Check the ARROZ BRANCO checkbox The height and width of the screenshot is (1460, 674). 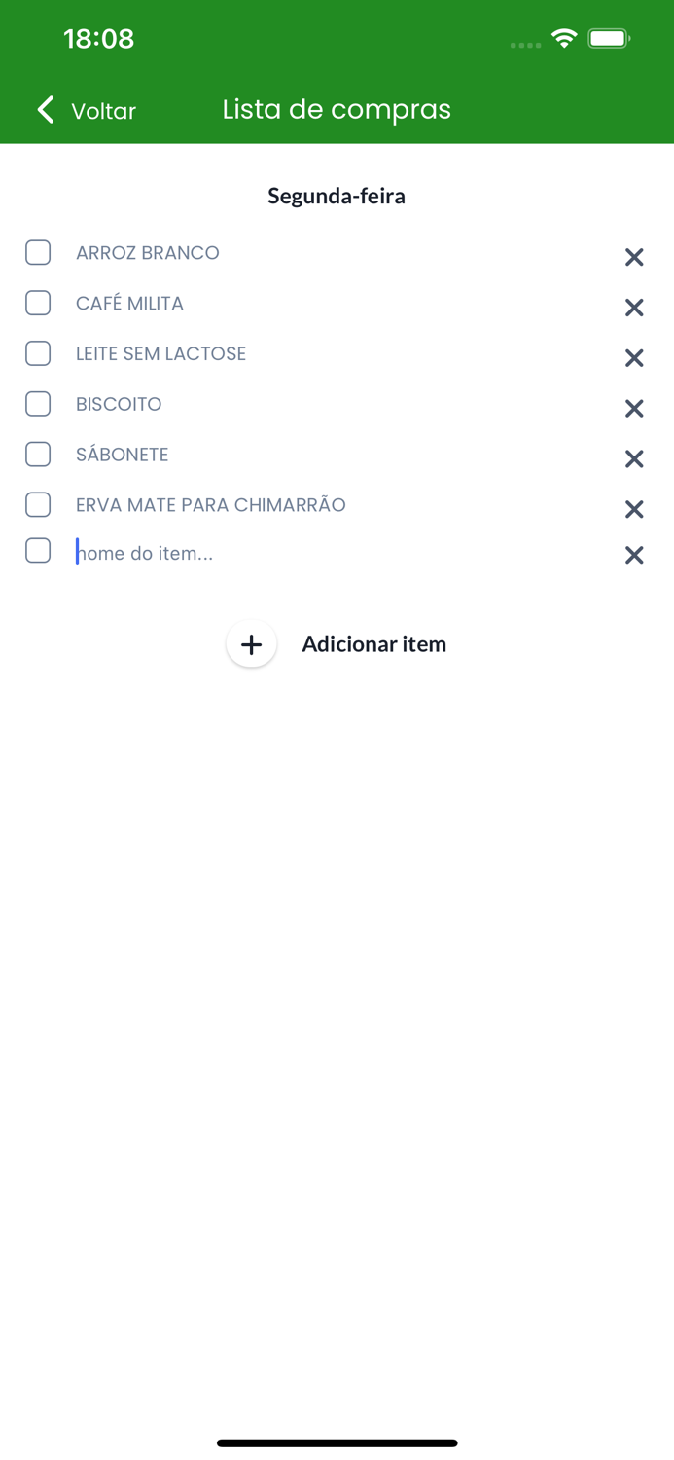click(38, 252)
